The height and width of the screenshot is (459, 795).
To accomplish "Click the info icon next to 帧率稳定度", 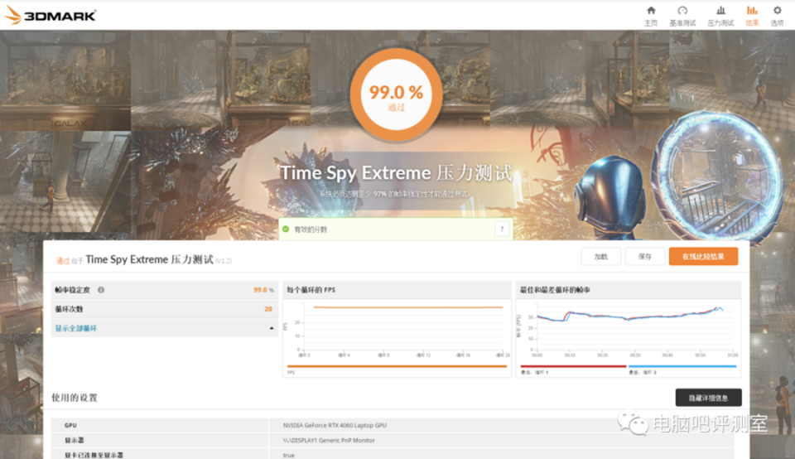I will coord(101,290).
